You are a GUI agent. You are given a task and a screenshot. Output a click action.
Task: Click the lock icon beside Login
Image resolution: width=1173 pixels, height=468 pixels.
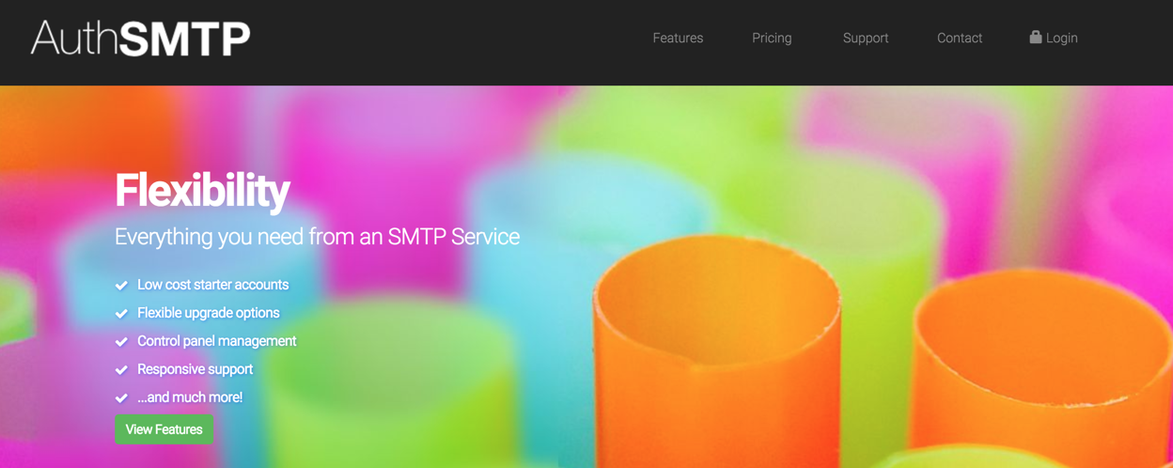pos(1035,38)
